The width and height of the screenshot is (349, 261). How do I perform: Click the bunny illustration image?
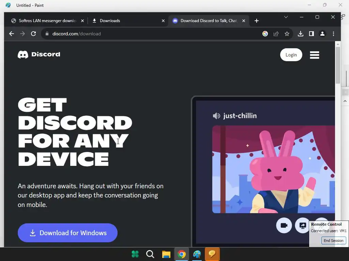pos(273,169)
